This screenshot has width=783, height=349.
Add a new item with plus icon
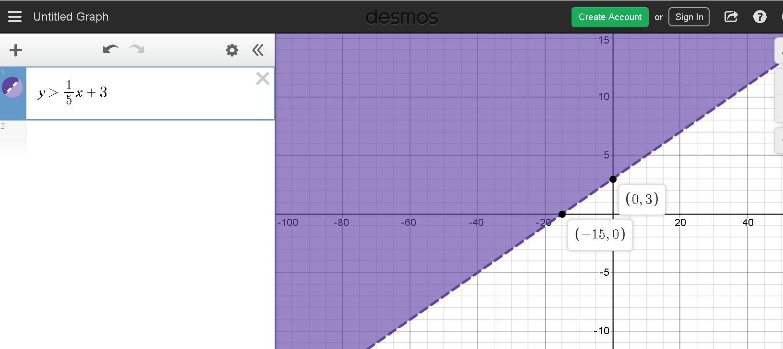15,50
